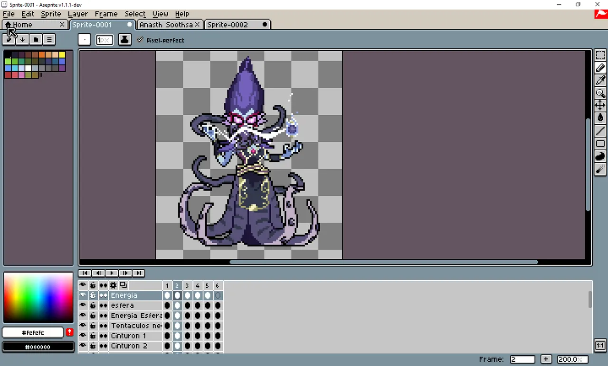Go to the last frame
This screenshot has width=608, height=366.
click(138, 273)
